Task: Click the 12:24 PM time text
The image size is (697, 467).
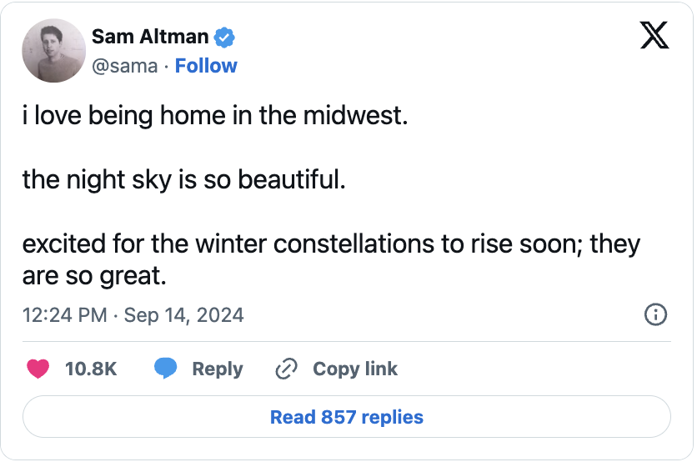Action: [64, 314]
